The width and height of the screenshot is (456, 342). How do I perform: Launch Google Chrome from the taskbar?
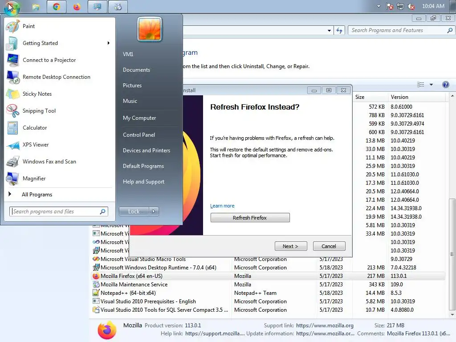click(57, 7)
